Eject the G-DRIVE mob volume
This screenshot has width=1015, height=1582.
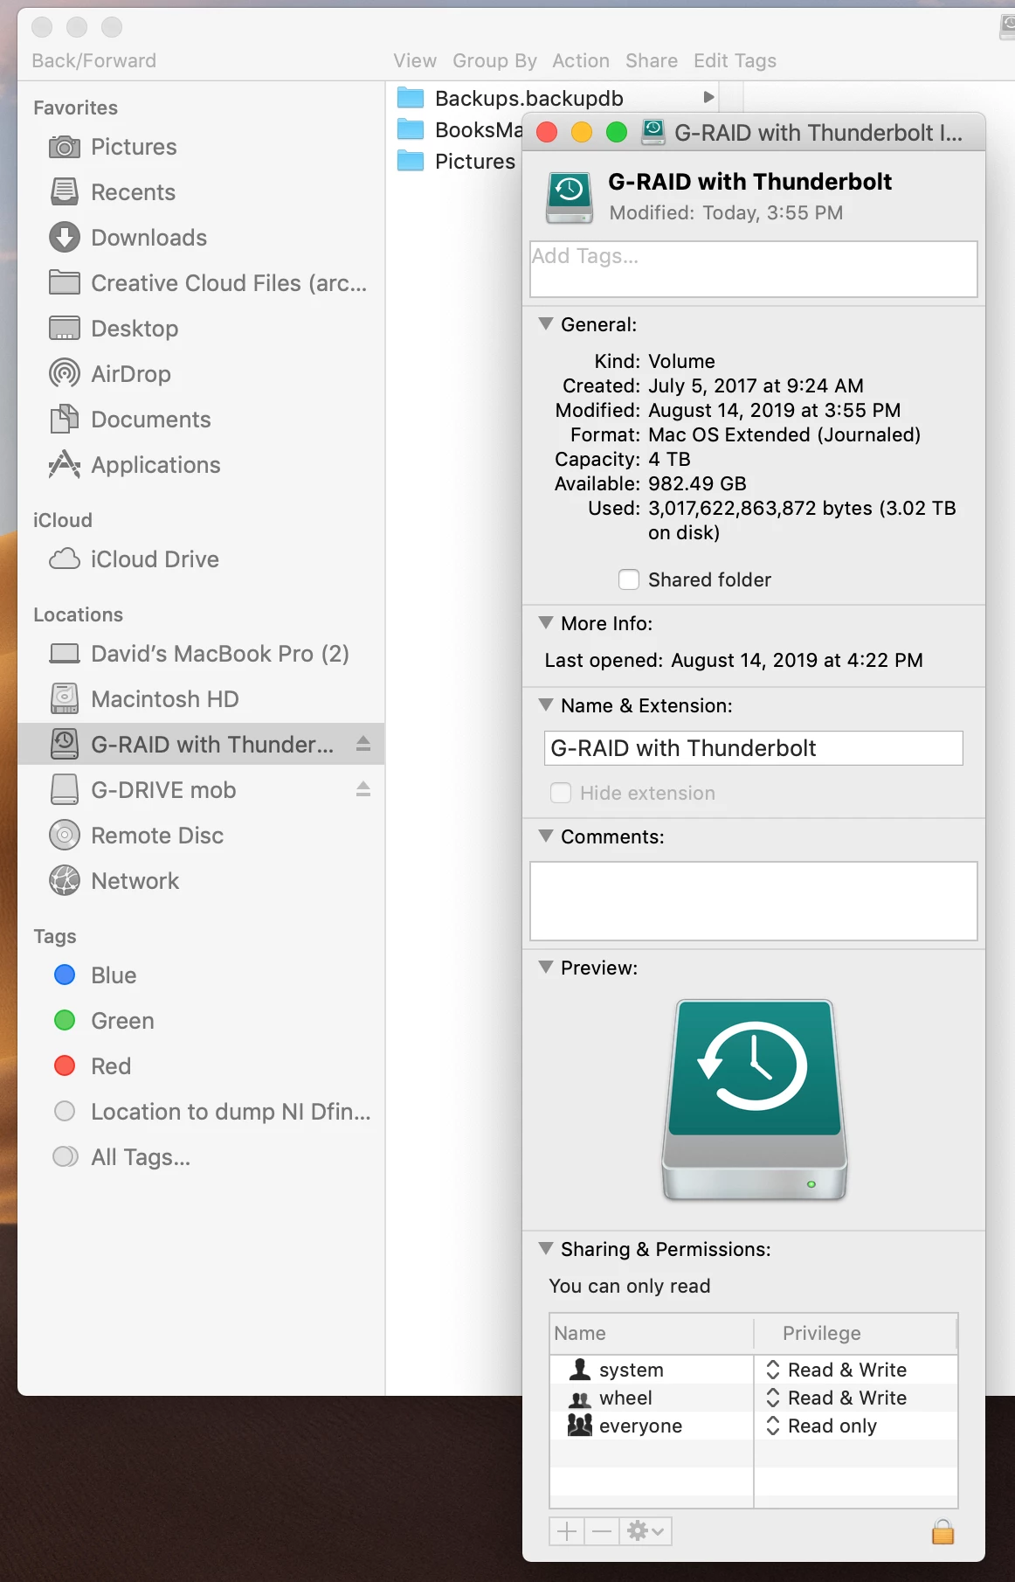[363, 789]
